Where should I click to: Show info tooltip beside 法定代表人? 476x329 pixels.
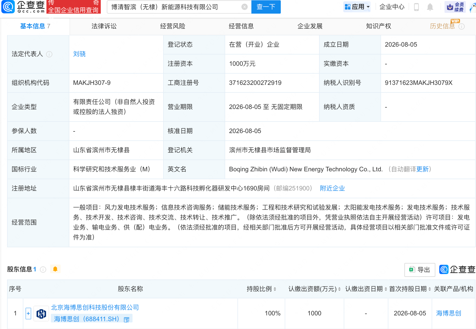click(x=49, y=54)
